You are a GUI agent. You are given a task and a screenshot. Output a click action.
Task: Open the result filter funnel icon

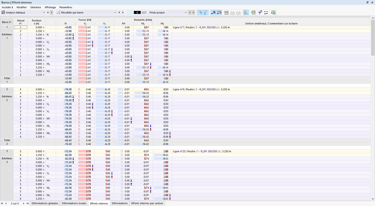pos(260,12)
